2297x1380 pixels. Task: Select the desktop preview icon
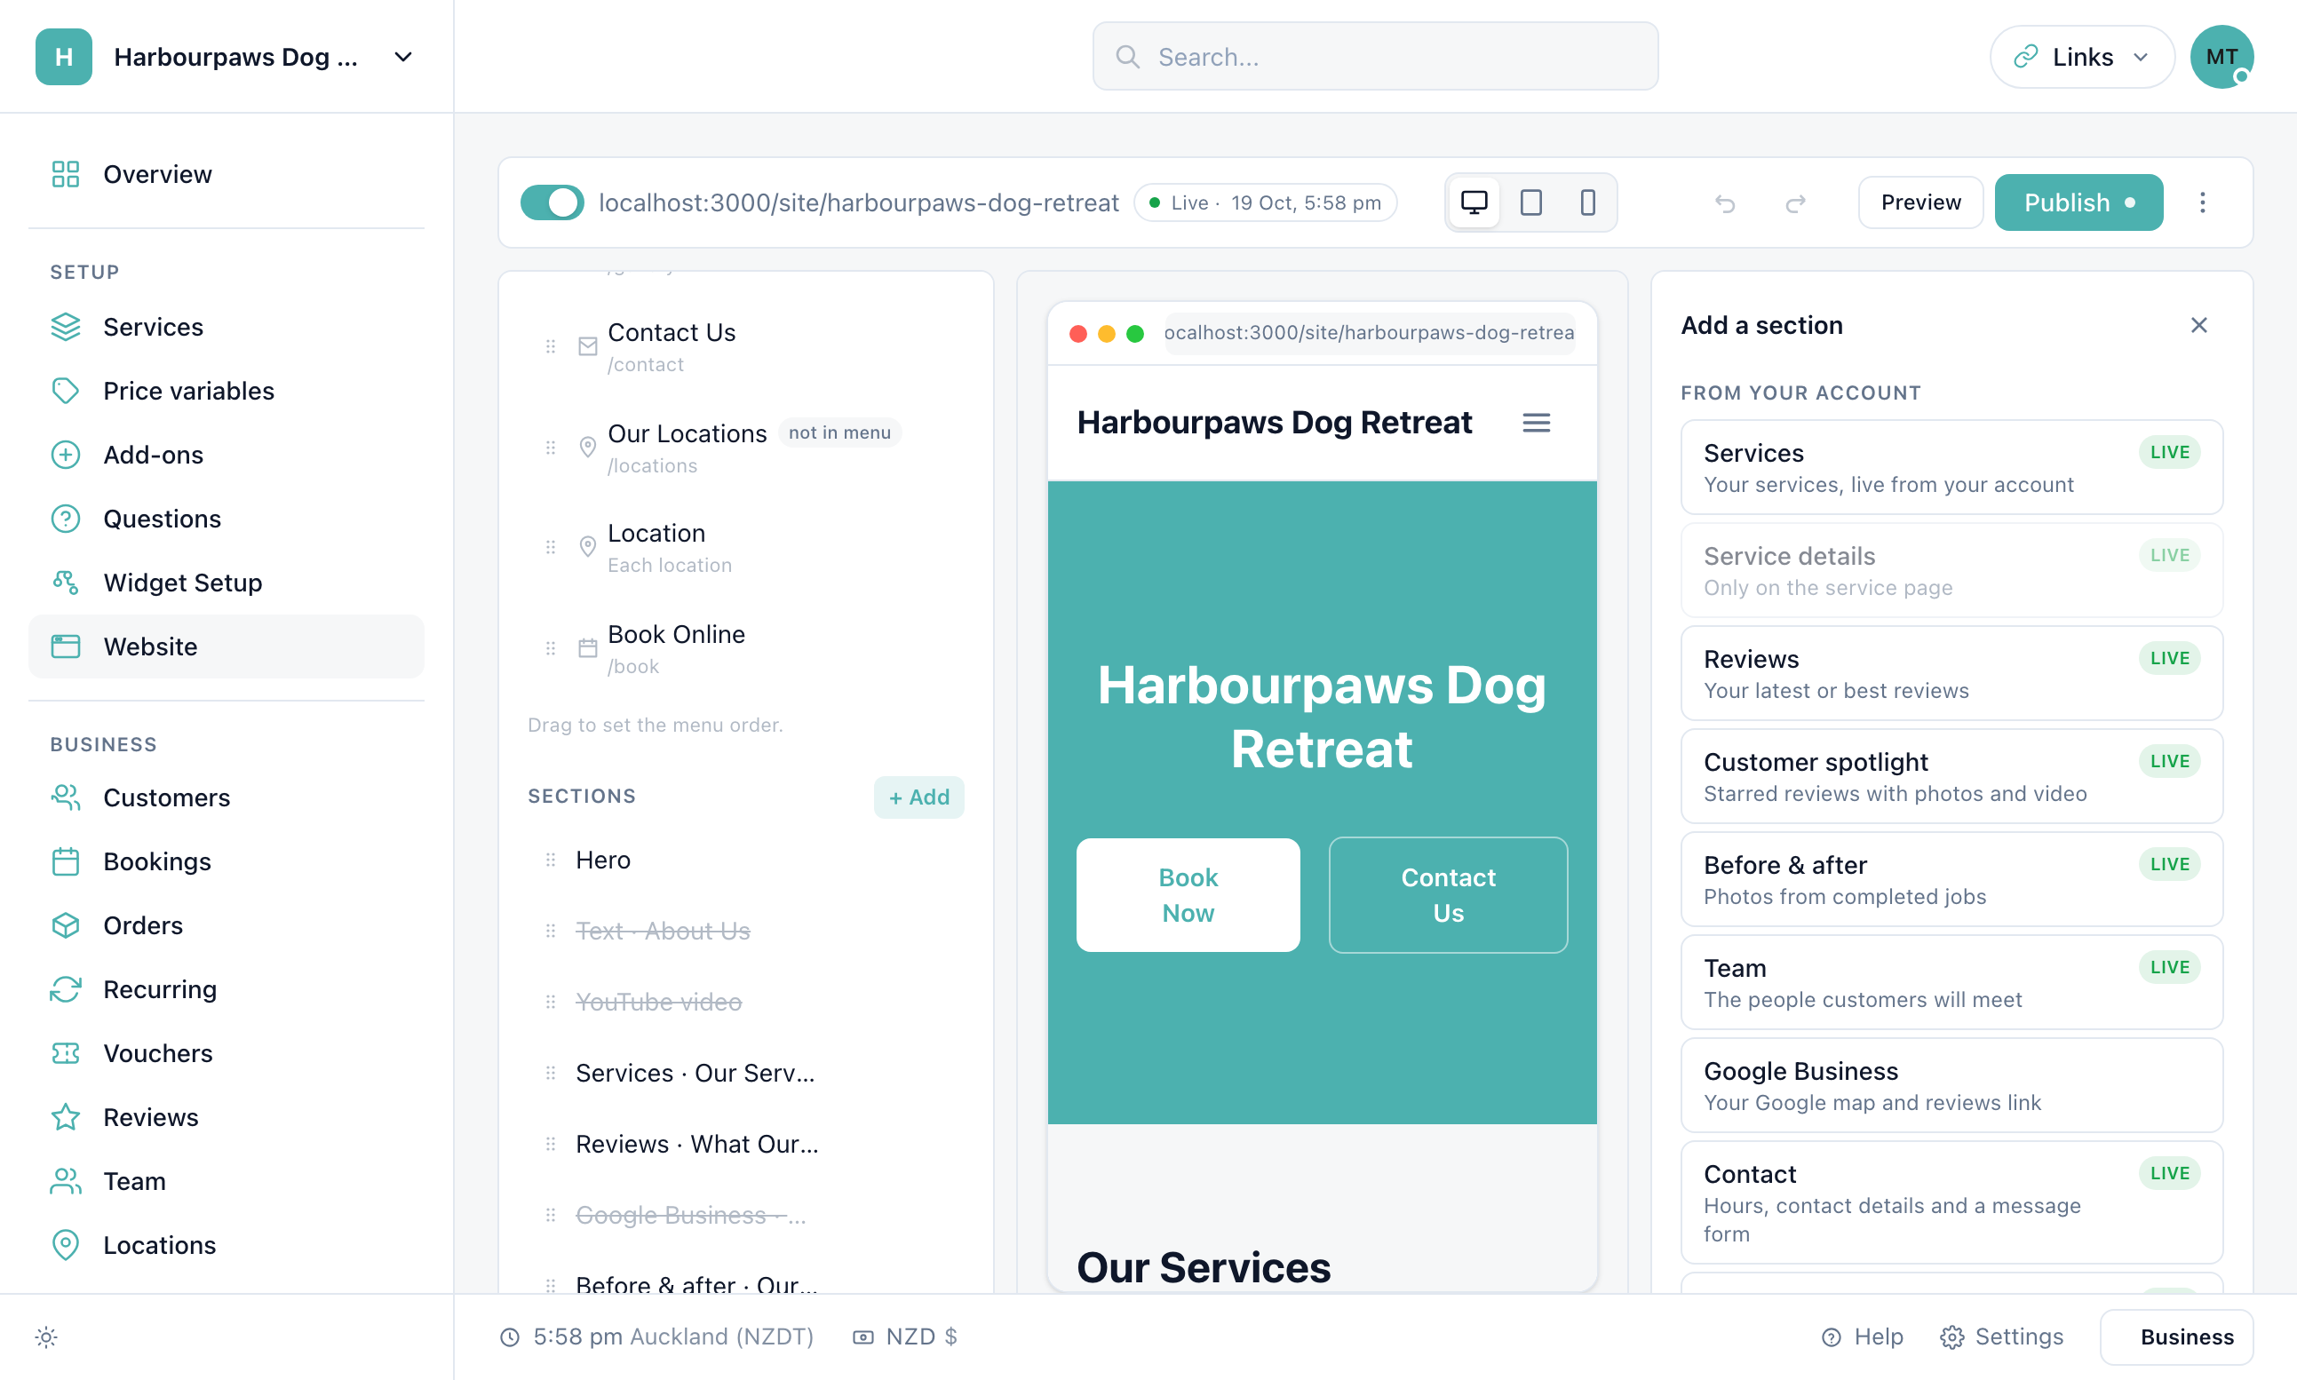click(x=1474, y=202)
